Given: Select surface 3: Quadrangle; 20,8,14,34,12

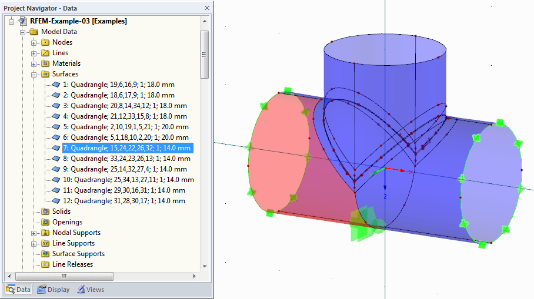Looking at the screenshot, I should [125, 106].
